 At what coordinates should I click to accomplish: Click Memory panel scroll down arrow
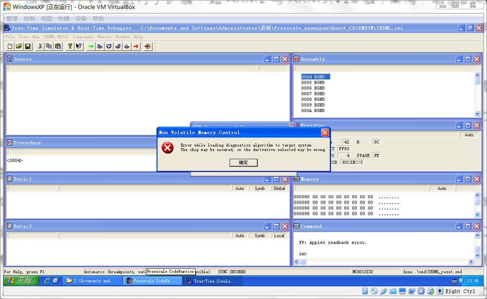pos(477,214)
